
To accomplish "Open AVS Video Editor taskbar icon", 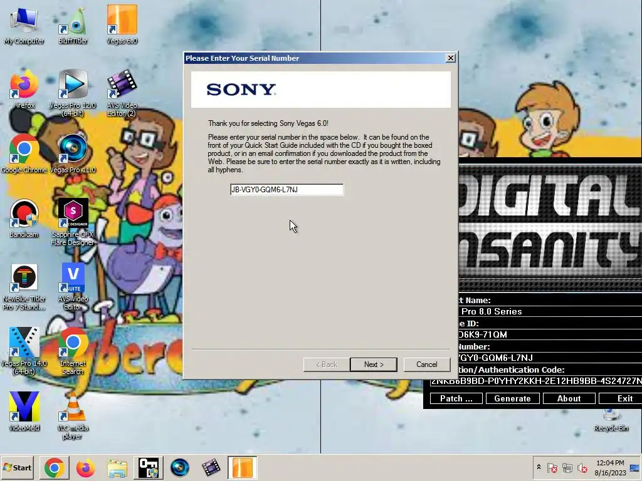I will click(x=211, y=467).
